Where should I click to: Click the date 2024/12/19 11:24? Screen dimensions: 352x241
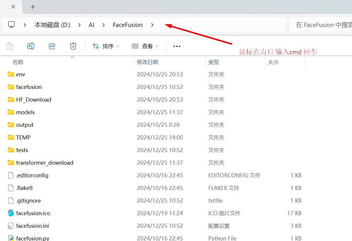pos(160,213)
